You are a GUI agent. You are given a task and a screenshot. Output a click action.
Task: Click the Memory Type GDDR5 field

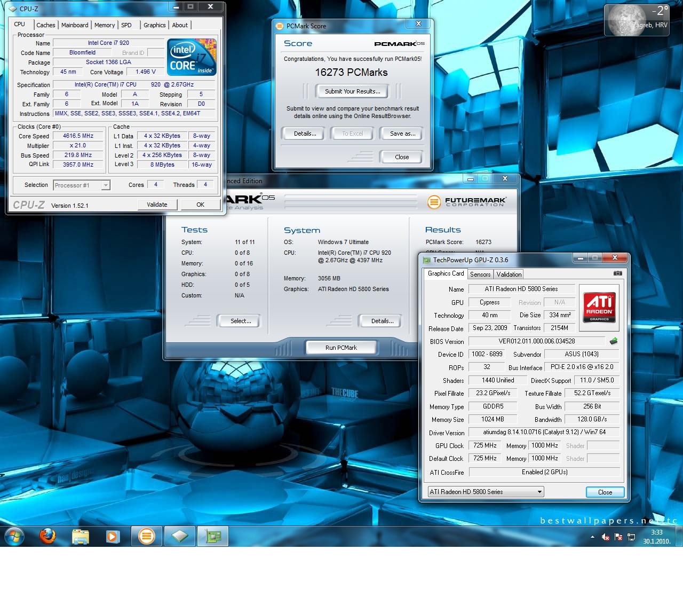[x=493, y=406]
